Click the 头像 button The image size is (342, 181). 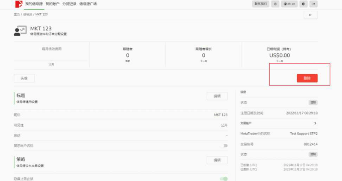24,78
